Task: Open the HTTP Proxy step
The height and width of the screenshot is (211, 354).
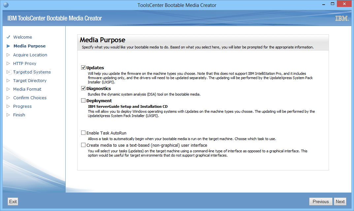Action: (25, 63)
